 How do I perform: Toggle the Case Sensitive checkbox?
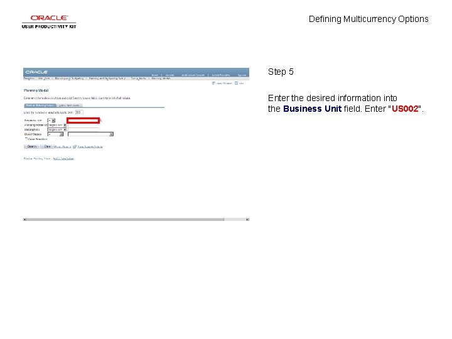coord(26,139)
